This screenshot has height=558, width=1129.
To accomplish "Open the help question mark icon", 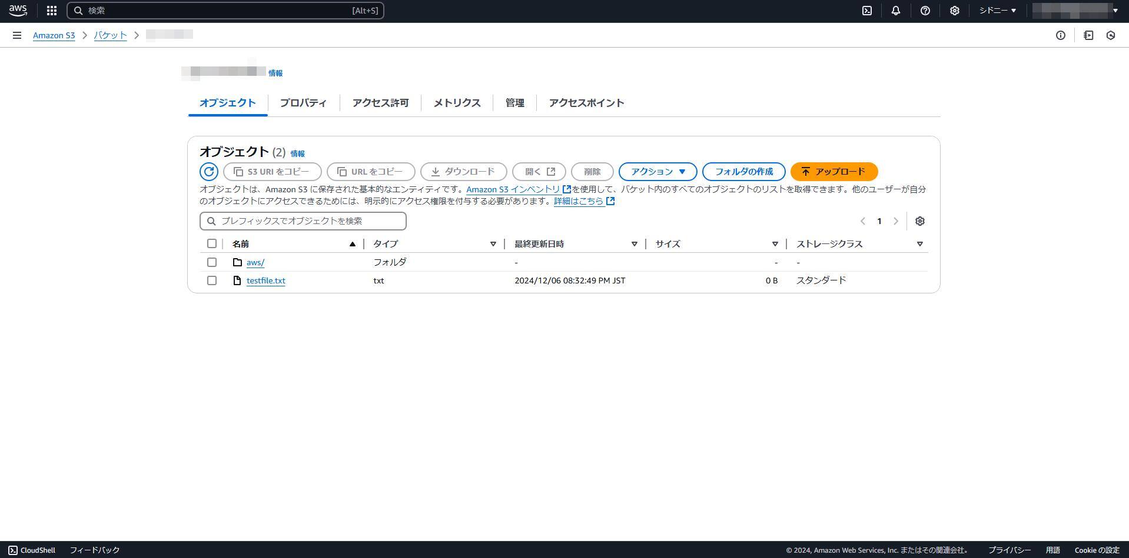I will tap(925, 11).
